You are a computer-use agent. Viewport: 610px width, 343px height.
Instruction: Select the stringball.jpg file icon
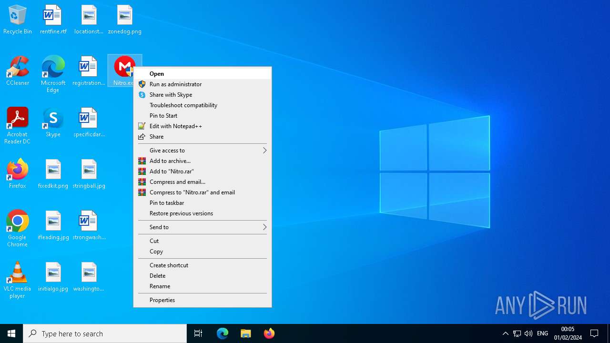tap(89, 174)
